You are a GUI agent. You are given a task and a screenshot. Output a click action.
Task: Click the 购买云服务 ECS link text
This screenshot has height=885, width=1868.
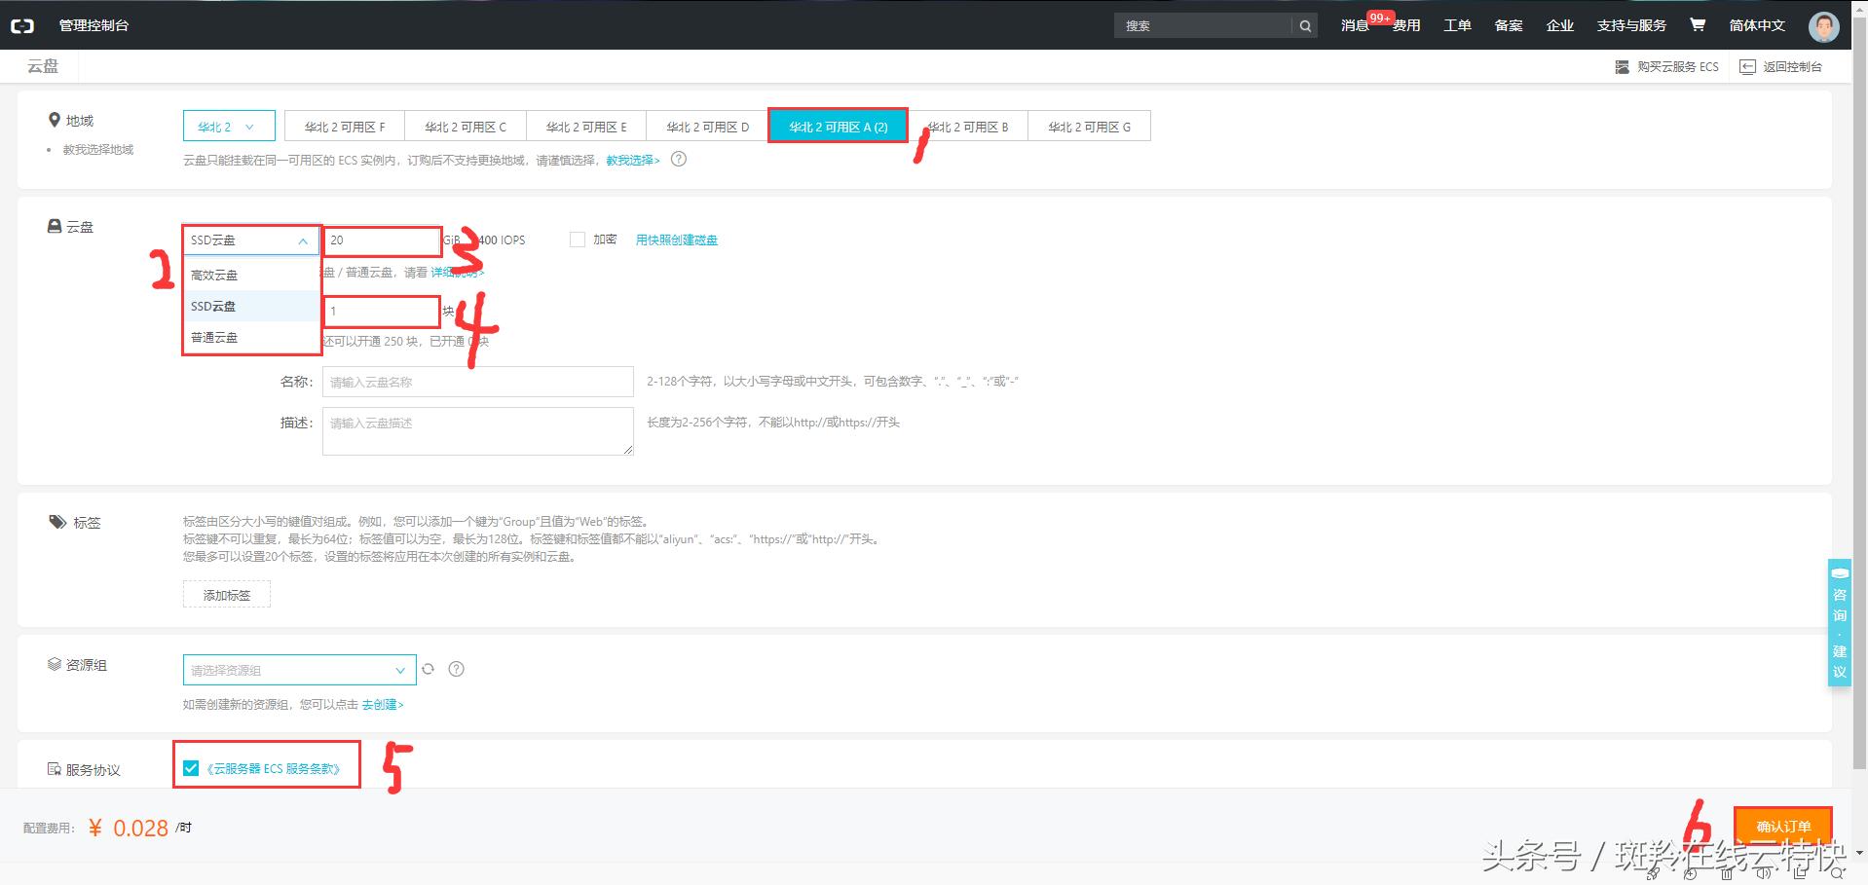click(1678, 67)
